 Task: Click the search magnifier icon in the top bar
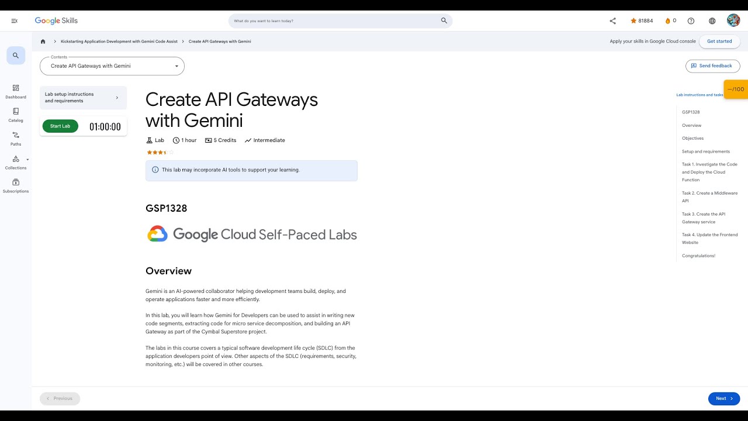[x=444, y=20]
